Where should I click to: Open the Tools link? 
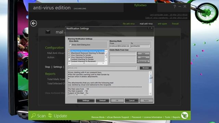point(167,117)
